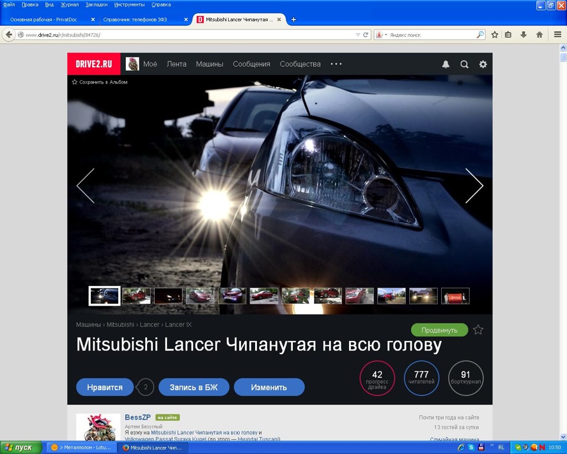
Task: Click 'Запись в БЖ' button
Action: pyautogui.click(x=194, y=387)
